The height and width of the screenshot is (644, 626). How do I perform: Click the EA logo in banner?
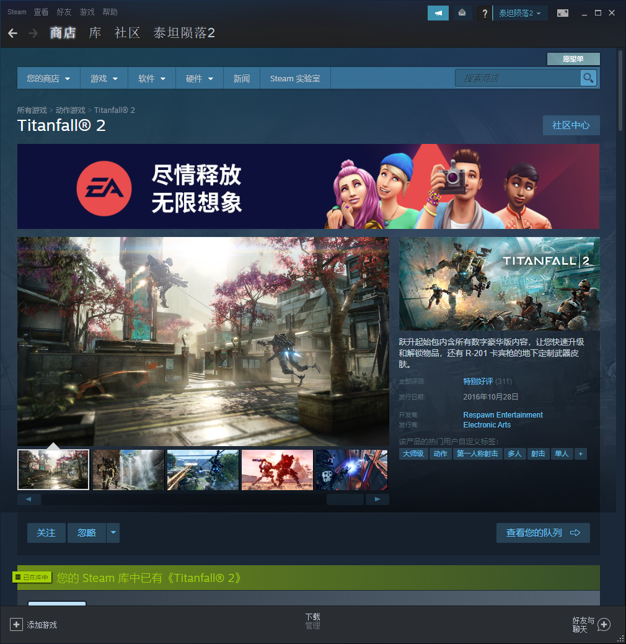coord(104,189)
